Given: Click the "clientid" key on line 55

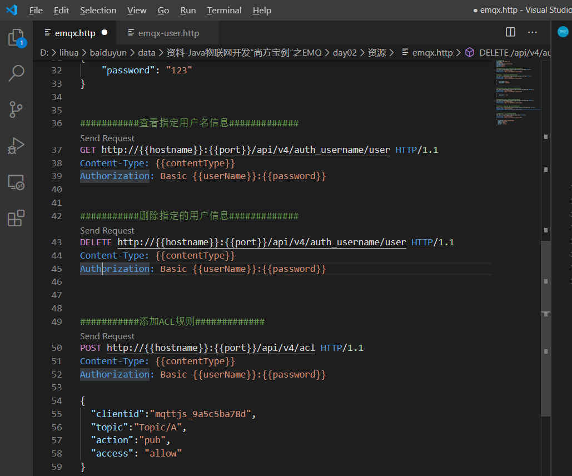Looking at the screenshot, I should [x=118, y=414].
